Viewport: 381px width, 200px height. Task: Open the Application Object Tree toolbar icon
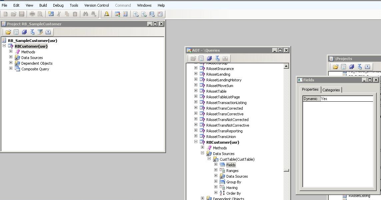(x=51, y=14)
